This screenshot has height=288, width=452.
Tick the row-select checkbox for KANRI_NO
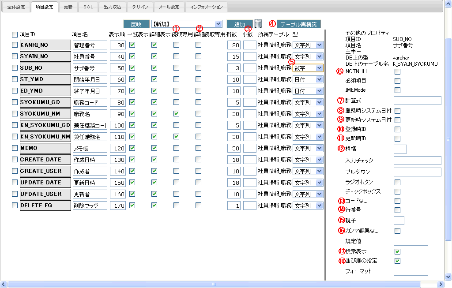15,45
